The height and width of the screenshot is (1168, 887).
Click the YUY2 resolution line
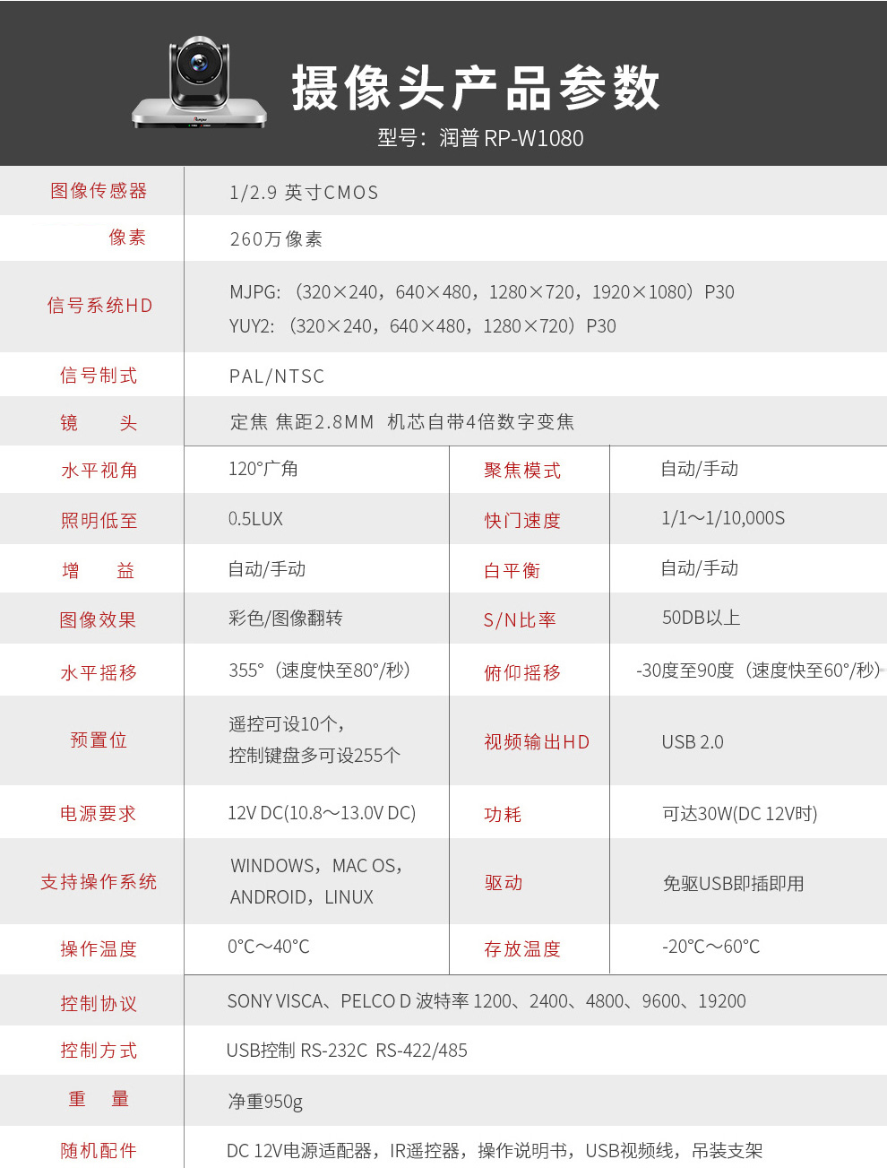(x=423, y=326)
